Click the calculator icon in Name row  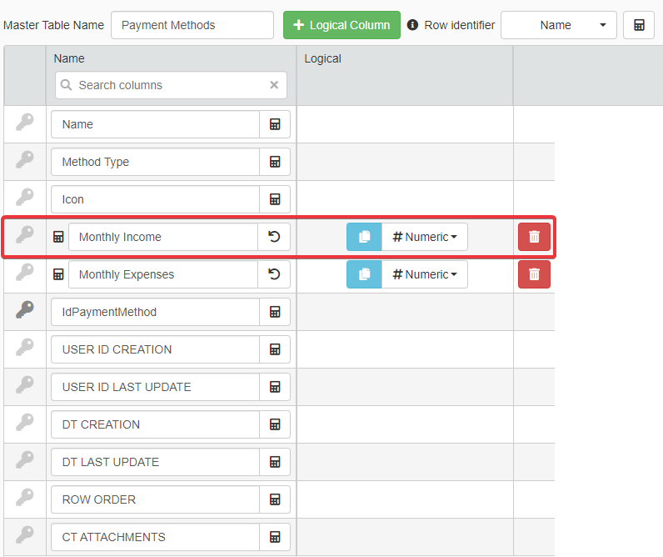(275, 124)
